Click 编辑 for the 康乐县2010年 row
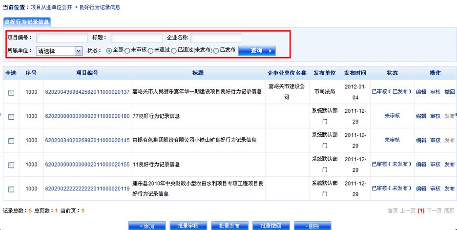This screenshot has width=457, height=230. 421,188
